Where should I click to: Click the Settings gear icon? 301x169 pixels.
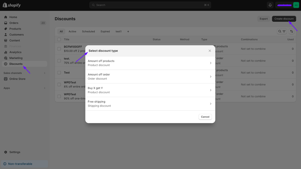[x=6, y=152]
